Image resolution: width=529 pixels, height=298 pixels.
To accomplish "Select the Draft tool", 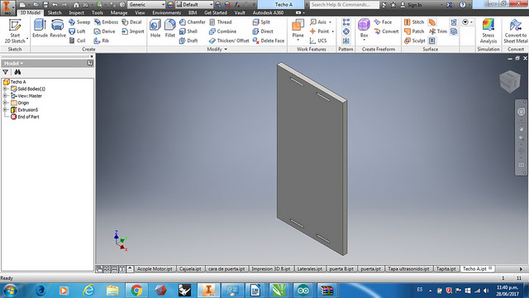I will point(188,41).
